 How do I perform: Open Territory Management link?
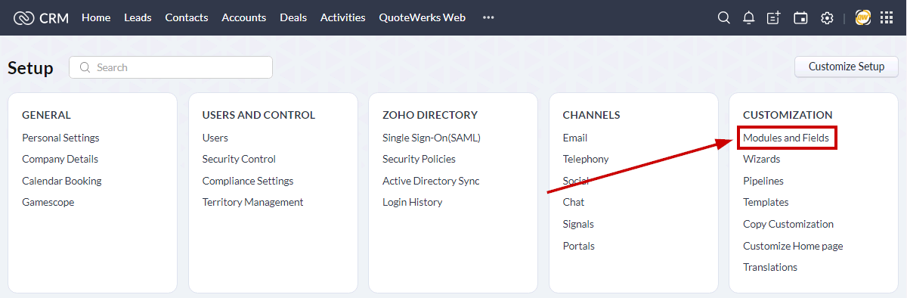point(252,202)
